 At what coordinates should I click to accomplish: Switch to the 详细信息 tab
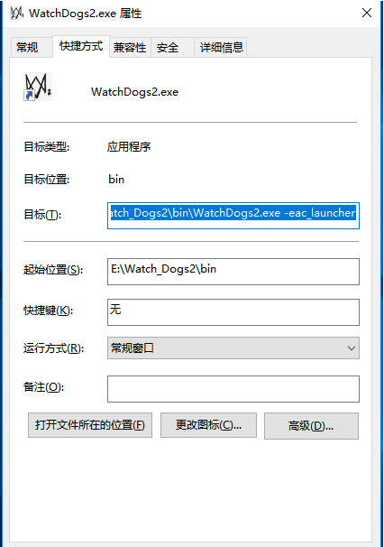pyautogui.click(x=221, y=48)
